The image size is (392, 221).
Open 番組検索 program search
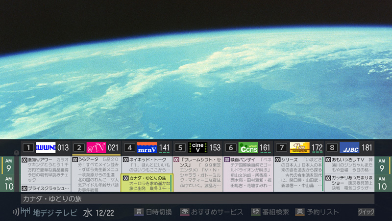click(270, 212)
